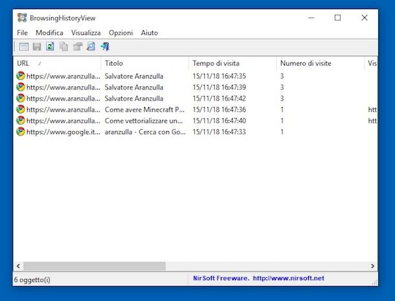Click 'NirSoft Freeware.' text in status bar
The image size is (395, 301).
(x=221, y=278)
